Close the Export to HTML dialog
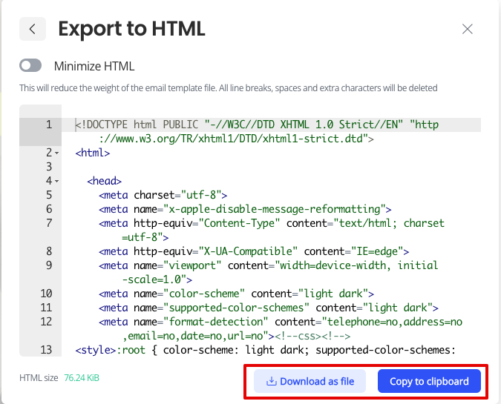This screenshot has width=501, height=404. (x=467, y=29)
